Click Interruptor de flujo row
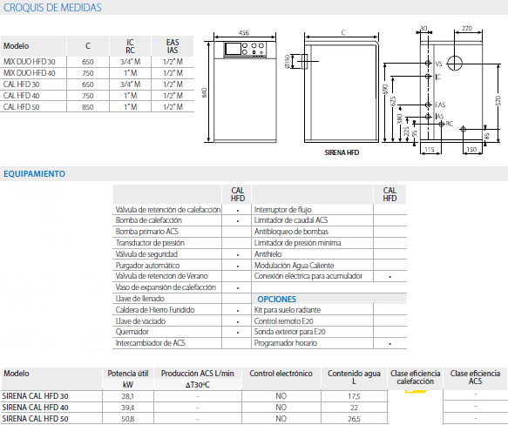Viewport: 508px width, 425px height. [x=329, y=210]
